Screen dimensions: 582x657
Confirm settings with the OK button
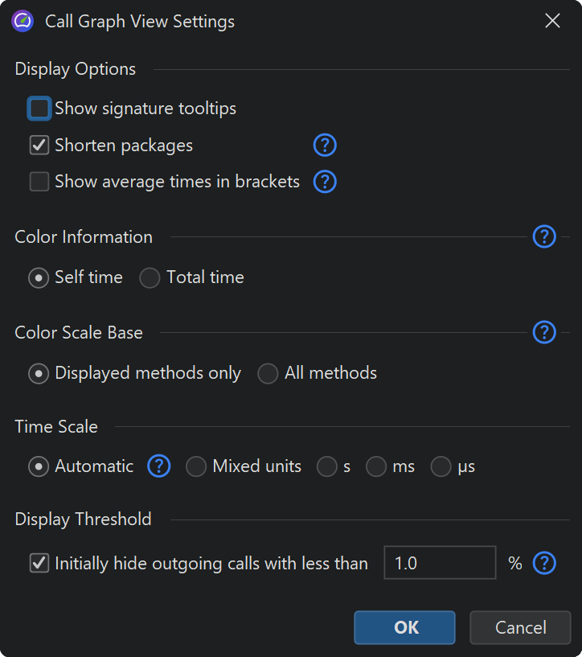click(x=404, y=627)
